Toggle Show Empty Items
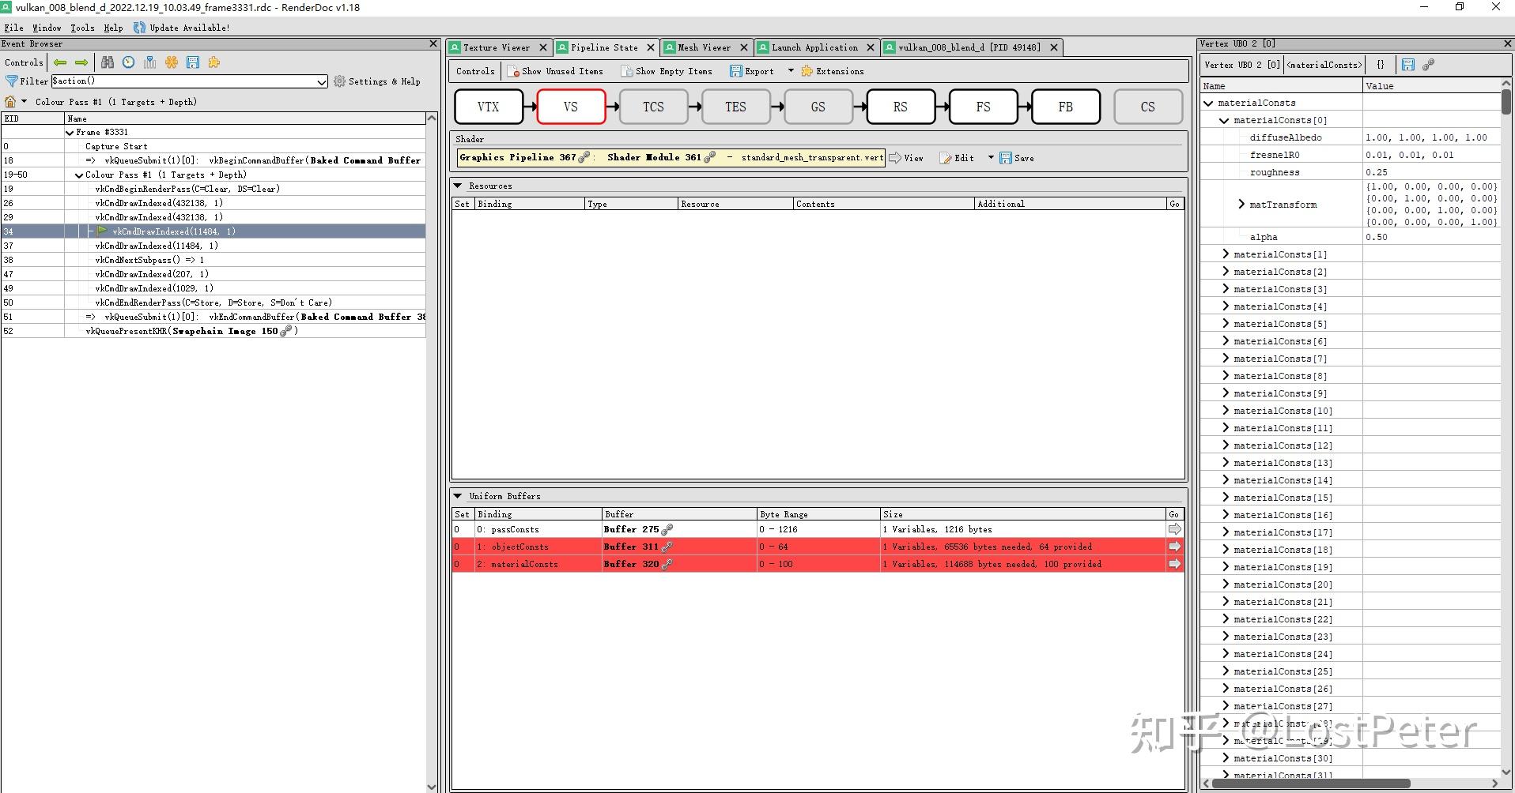 point(667,71)
